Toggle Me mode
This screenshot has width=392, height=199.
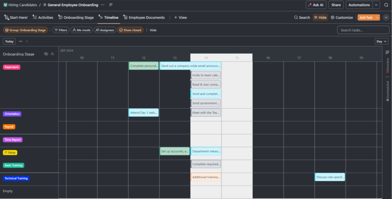click(82, 30)
